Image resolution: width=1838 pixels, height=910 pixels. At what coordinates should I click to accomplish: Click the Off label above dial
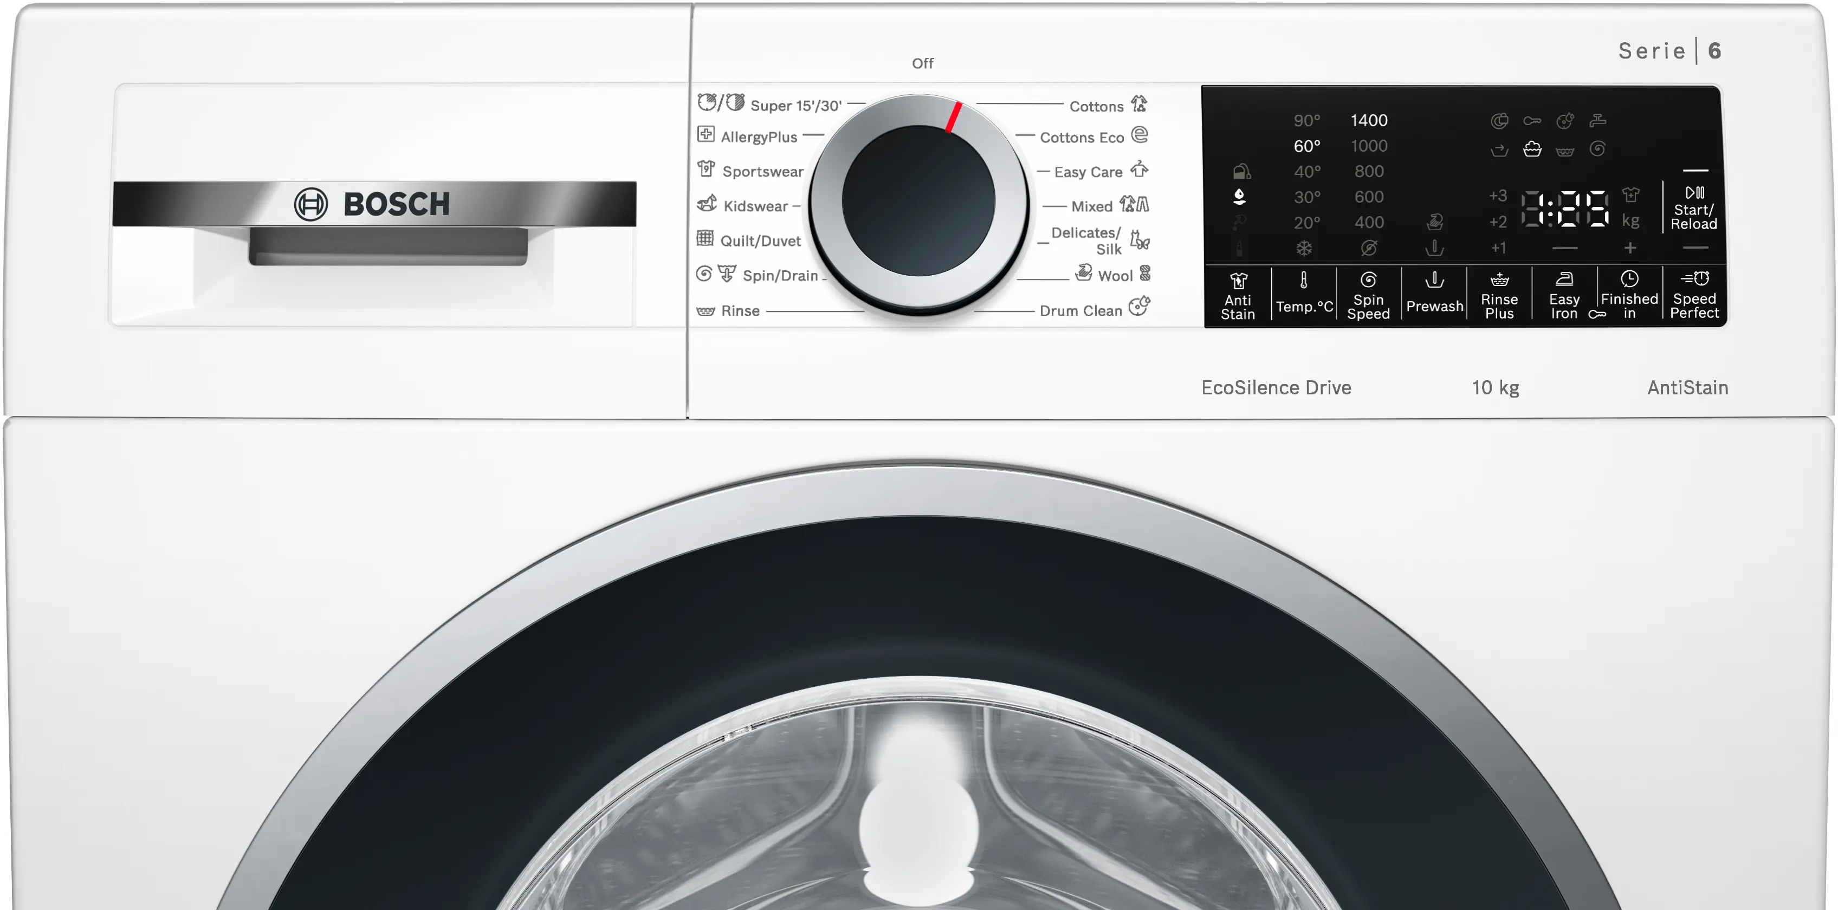[923, 63]
